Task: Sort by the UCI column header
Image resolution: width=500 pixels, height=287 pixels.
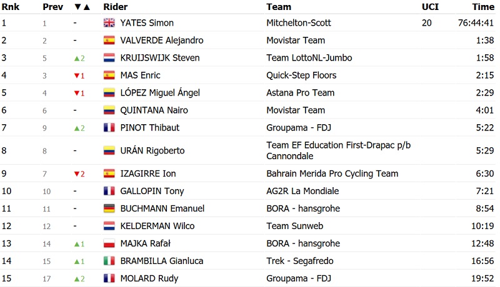Action: coord(429,7)
